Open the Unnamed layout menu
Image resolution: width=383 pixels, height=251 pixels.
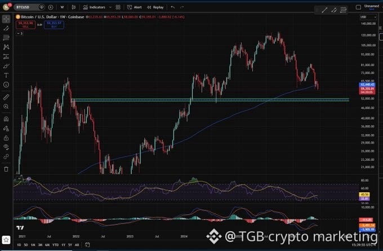pos(372,7)
